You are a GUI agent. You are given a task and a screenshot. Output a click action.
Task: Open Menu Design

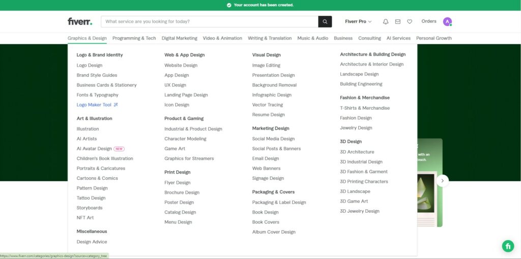pyautogui.click(x=178, y=222)
